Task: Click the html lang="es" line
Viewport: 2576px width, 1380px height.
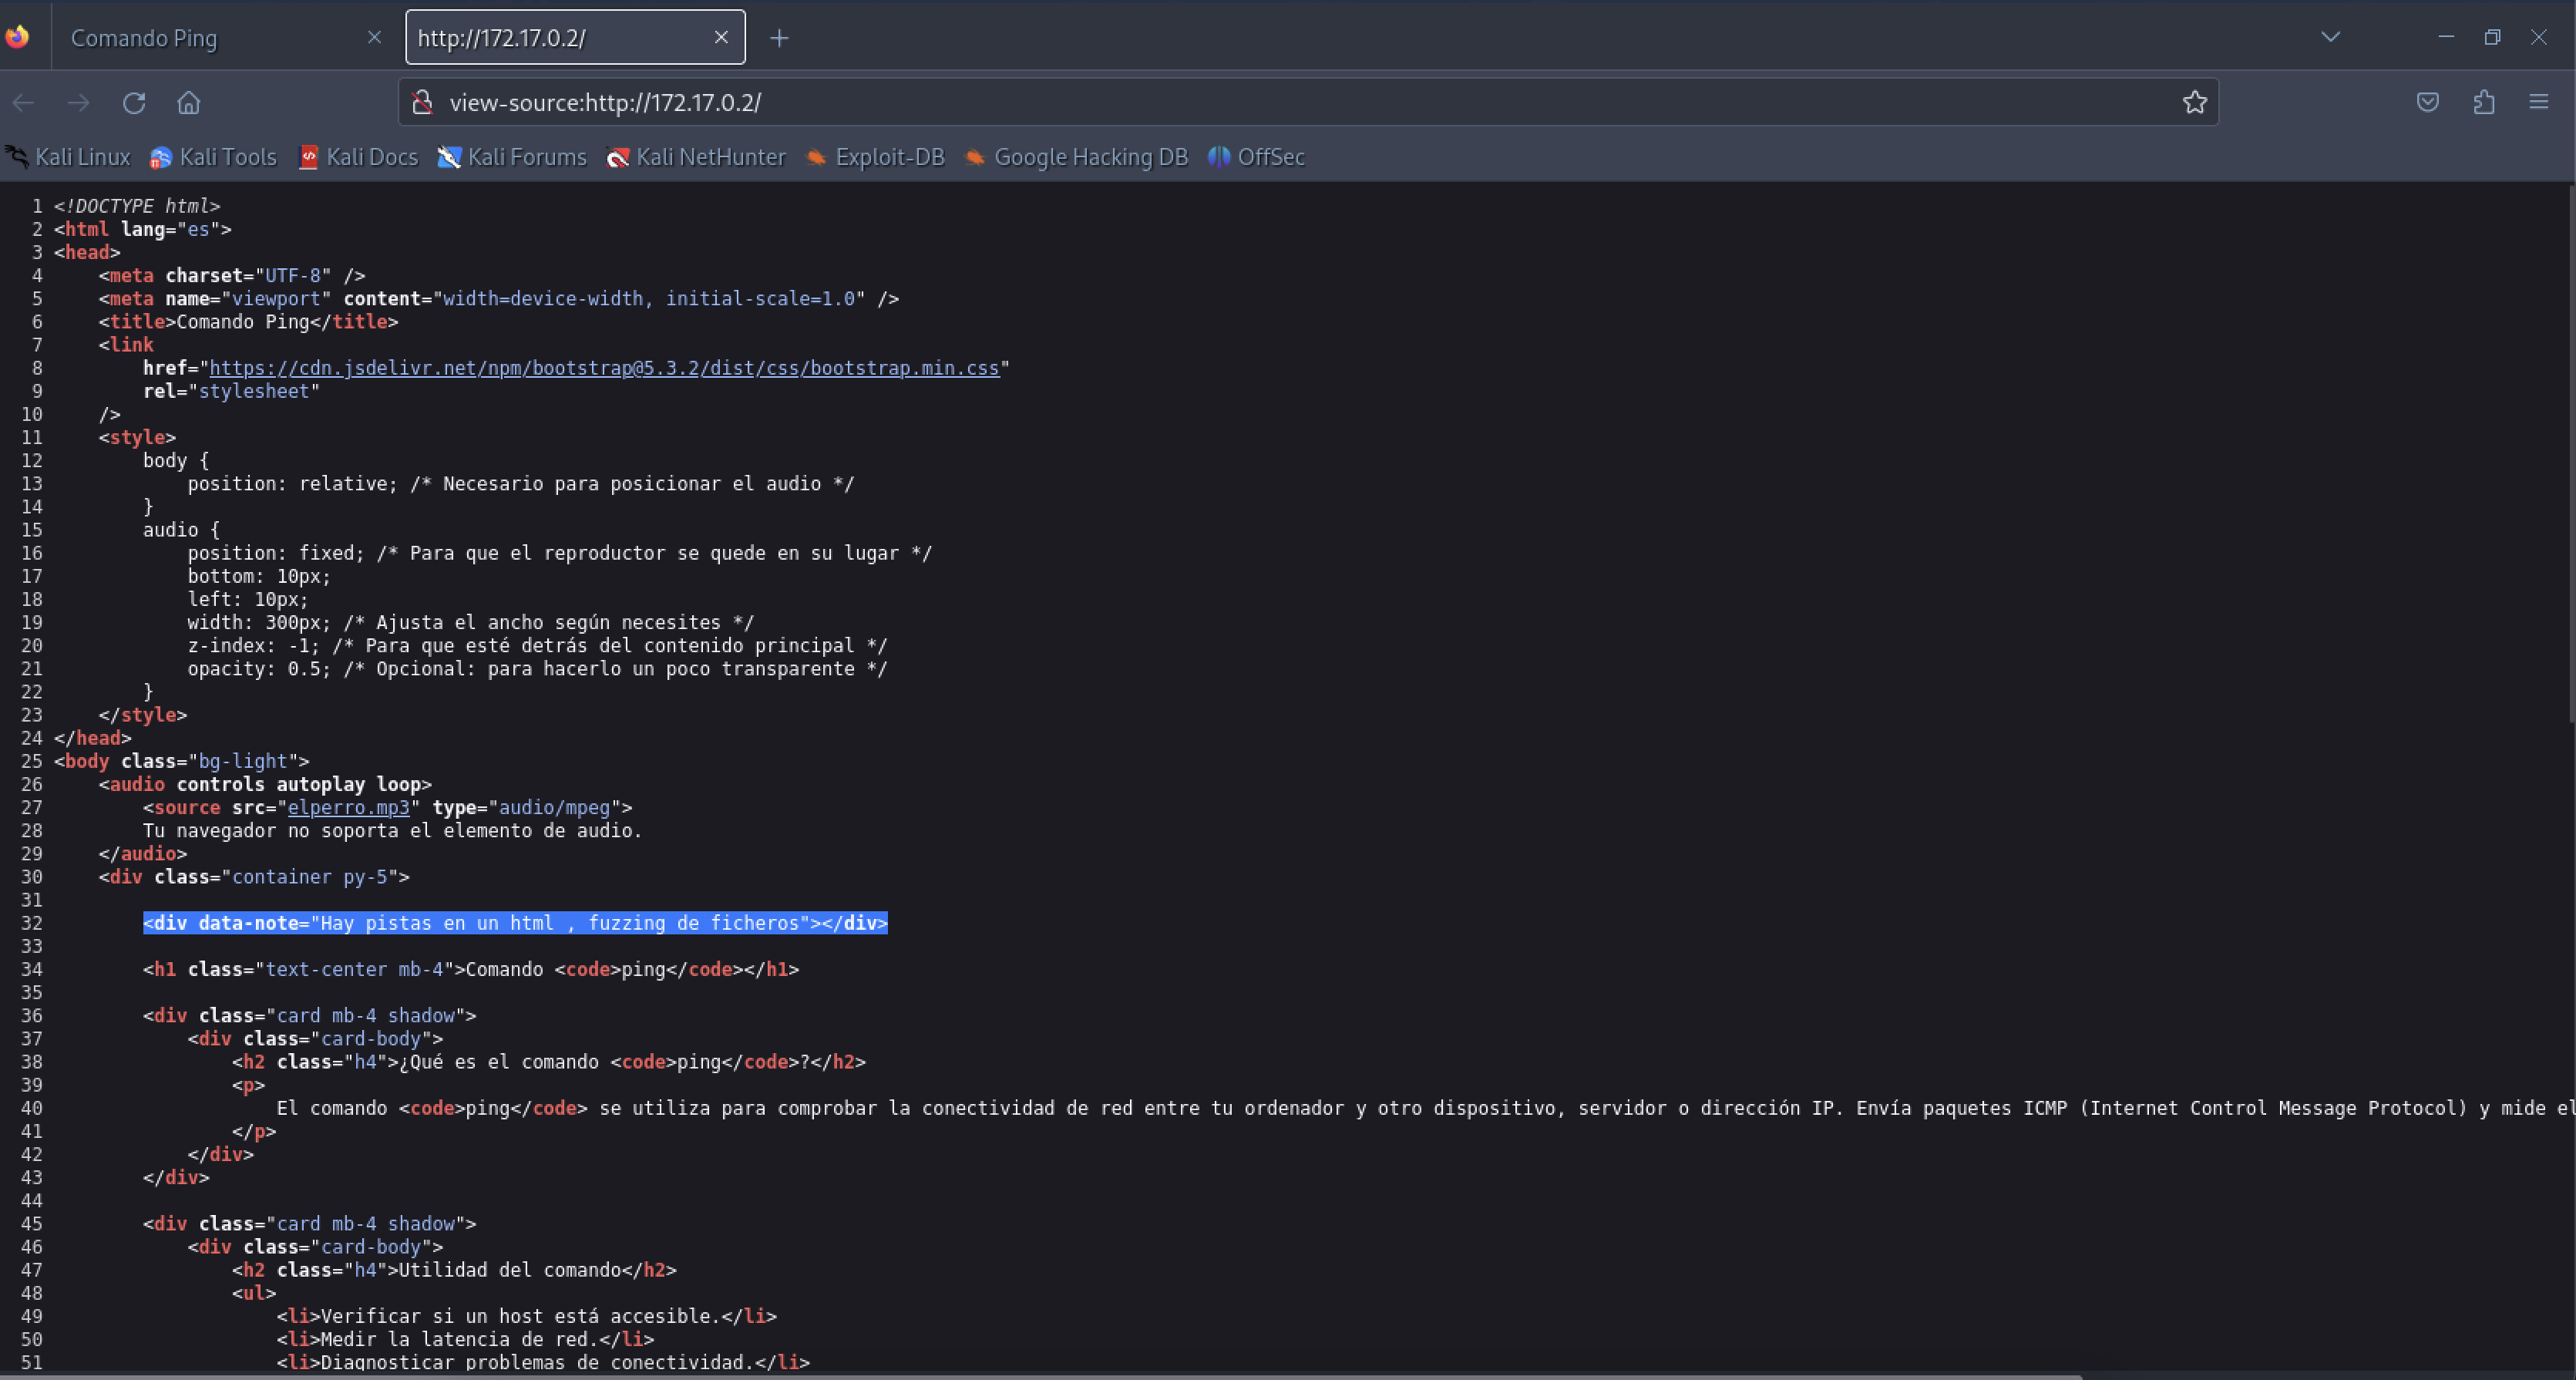Action: pyautogui.click(x=143, y=229)
